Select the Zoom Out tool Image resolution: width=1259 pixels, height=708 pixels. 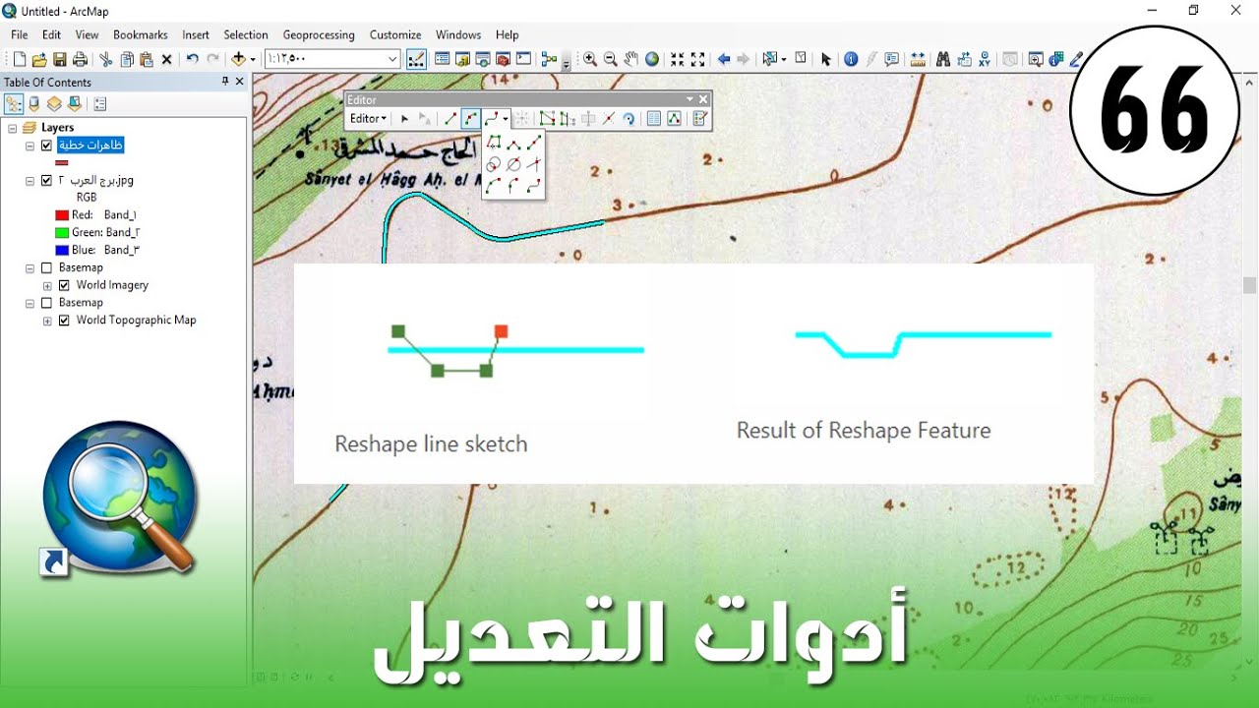(x=610, y=59)
